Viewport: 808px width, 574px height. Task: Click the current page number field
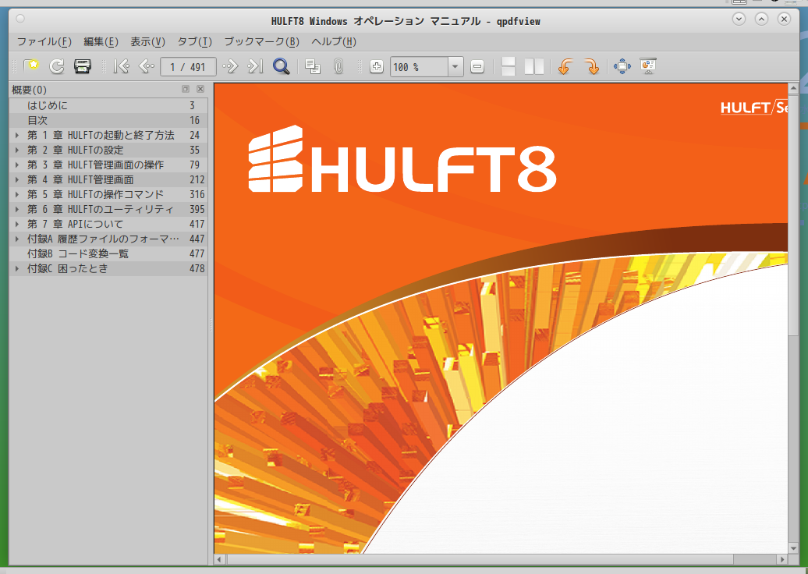click(x=188, y=66)
